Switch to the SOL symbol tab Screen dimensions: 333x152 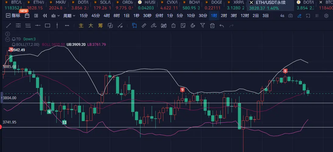(x=102, y=5)
